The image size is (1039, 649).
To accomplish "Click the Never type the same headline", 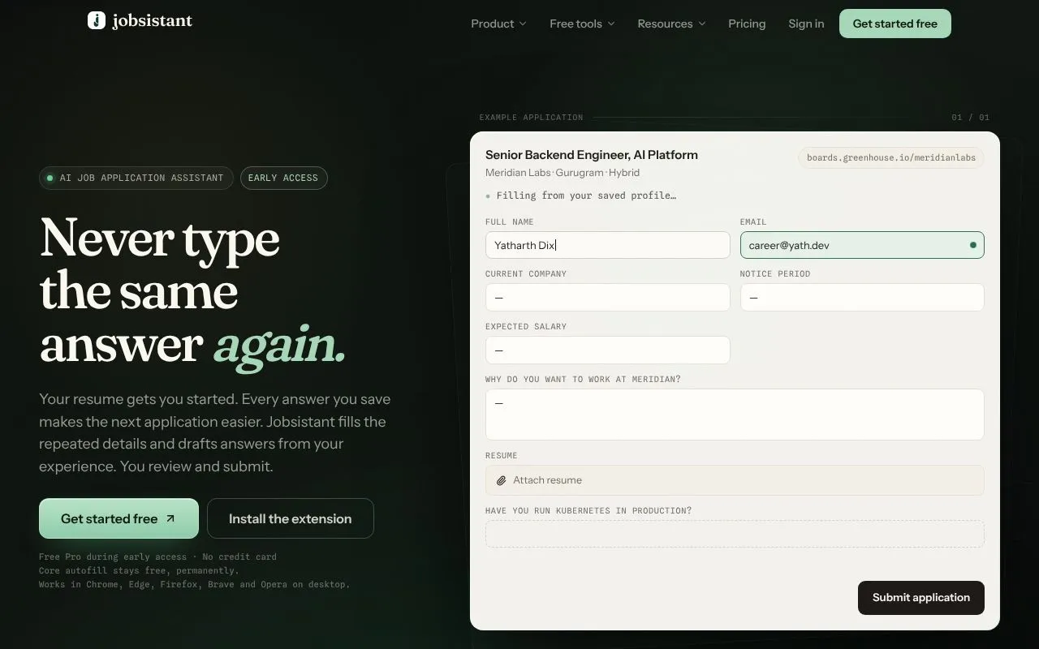I will click(x=193, y=291).
